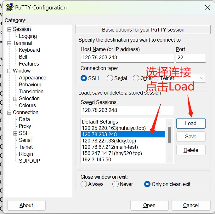Open the Rlogin category
Screen dimensions: 215x214
tap(26, 154)
